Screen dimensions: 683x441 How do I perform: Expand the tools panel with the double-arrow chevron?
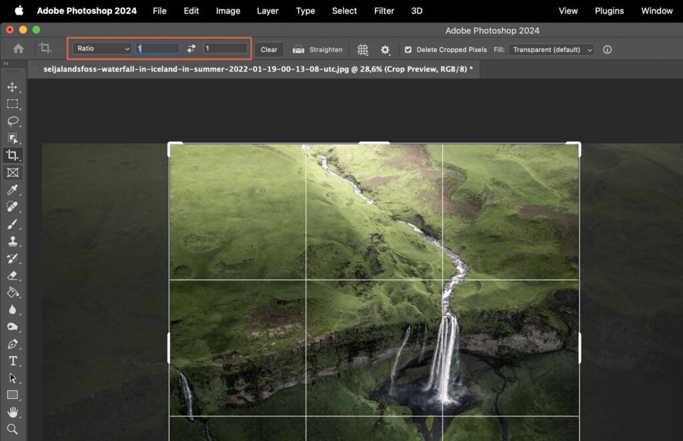tap(6, 62)
